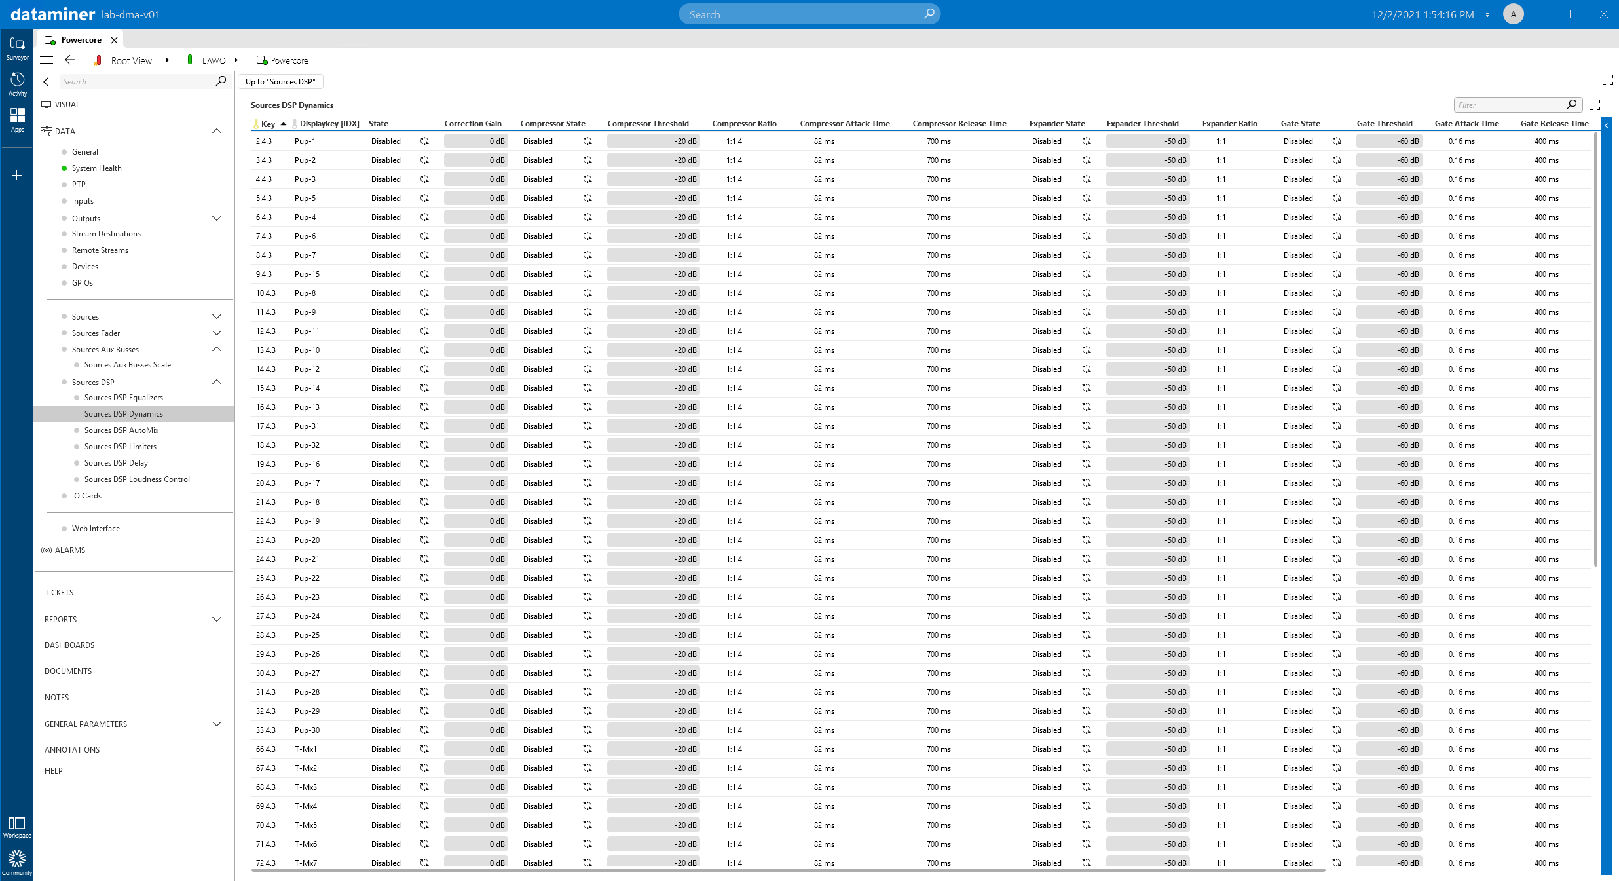The height and width of the screenshot is (881, 1619).
Task: Open the TICKETS section
Action: coord(59,592)
